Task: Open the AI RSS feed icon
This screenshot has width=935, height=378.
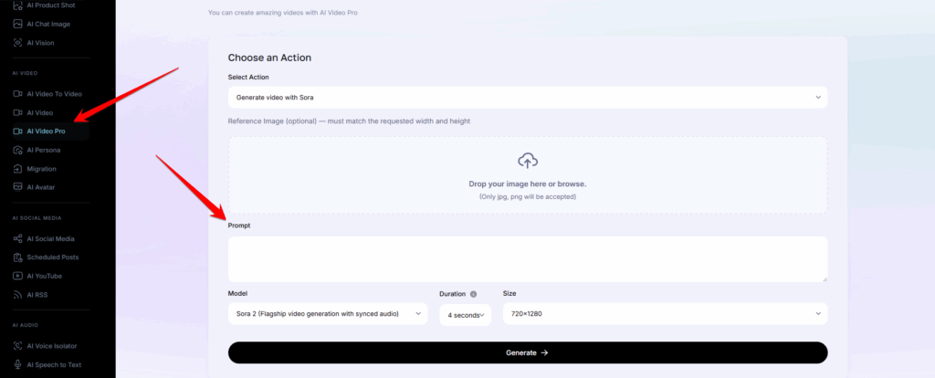Action: point(17,295)
